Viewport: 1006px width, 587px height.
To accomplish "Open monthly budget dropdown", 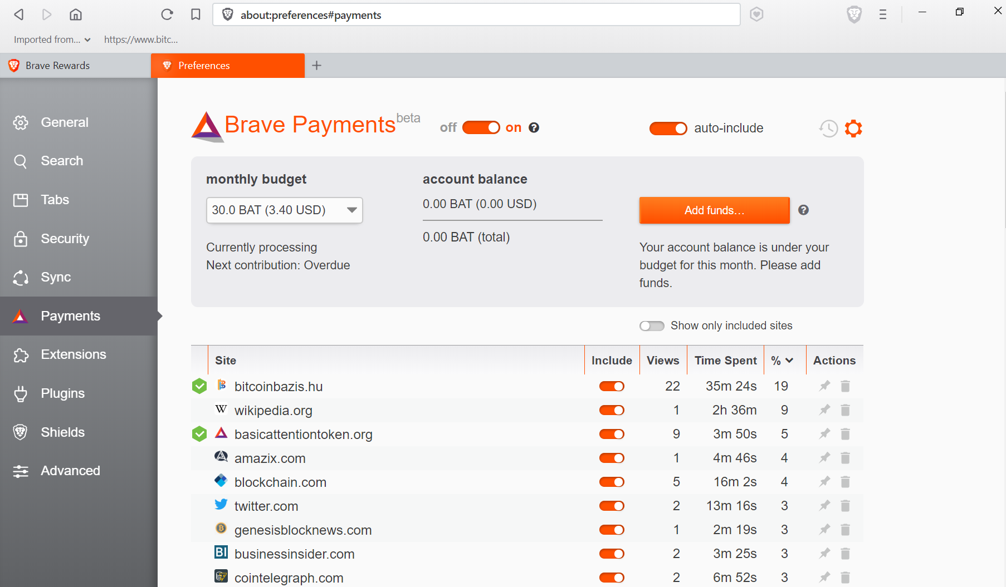I will pos(285,210).
